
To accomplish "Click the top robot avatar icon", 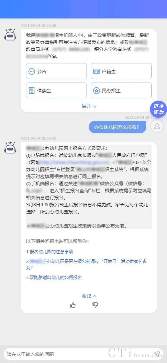I will coord(10,35).
